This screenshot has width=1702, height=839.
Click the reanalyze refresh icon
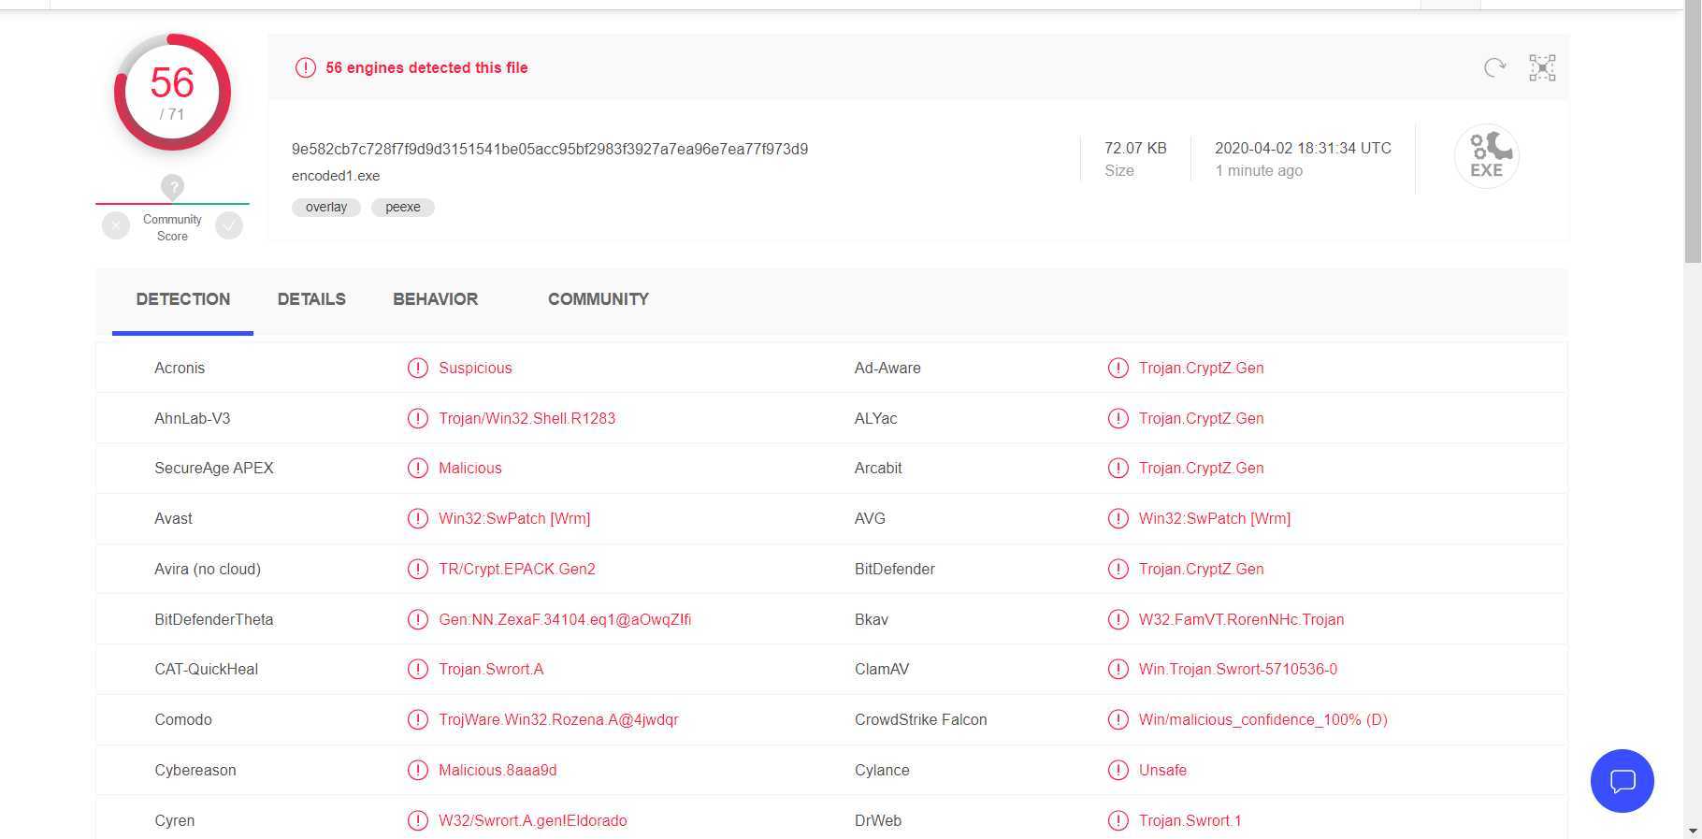tap(1494, 67)
